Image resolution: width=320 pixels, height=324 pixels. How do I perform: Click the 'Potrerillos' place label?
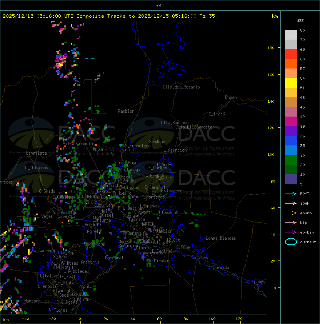[64, 212]
